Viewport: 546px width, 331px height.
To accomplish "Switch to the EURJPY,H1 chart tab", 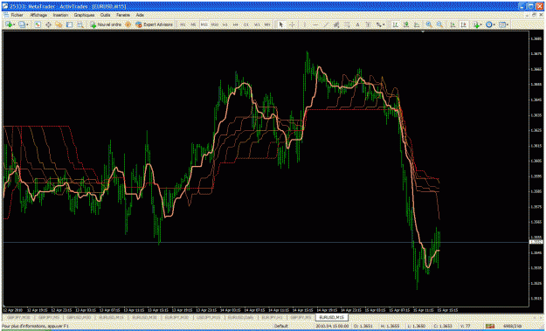I will coord(273,317).
